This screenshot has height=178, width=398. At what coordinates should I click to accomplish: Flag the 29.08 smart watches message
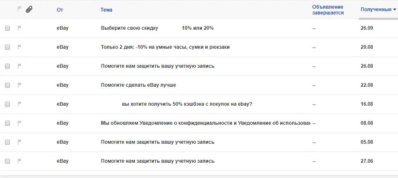pyautogui.click(x=19, y=47)
